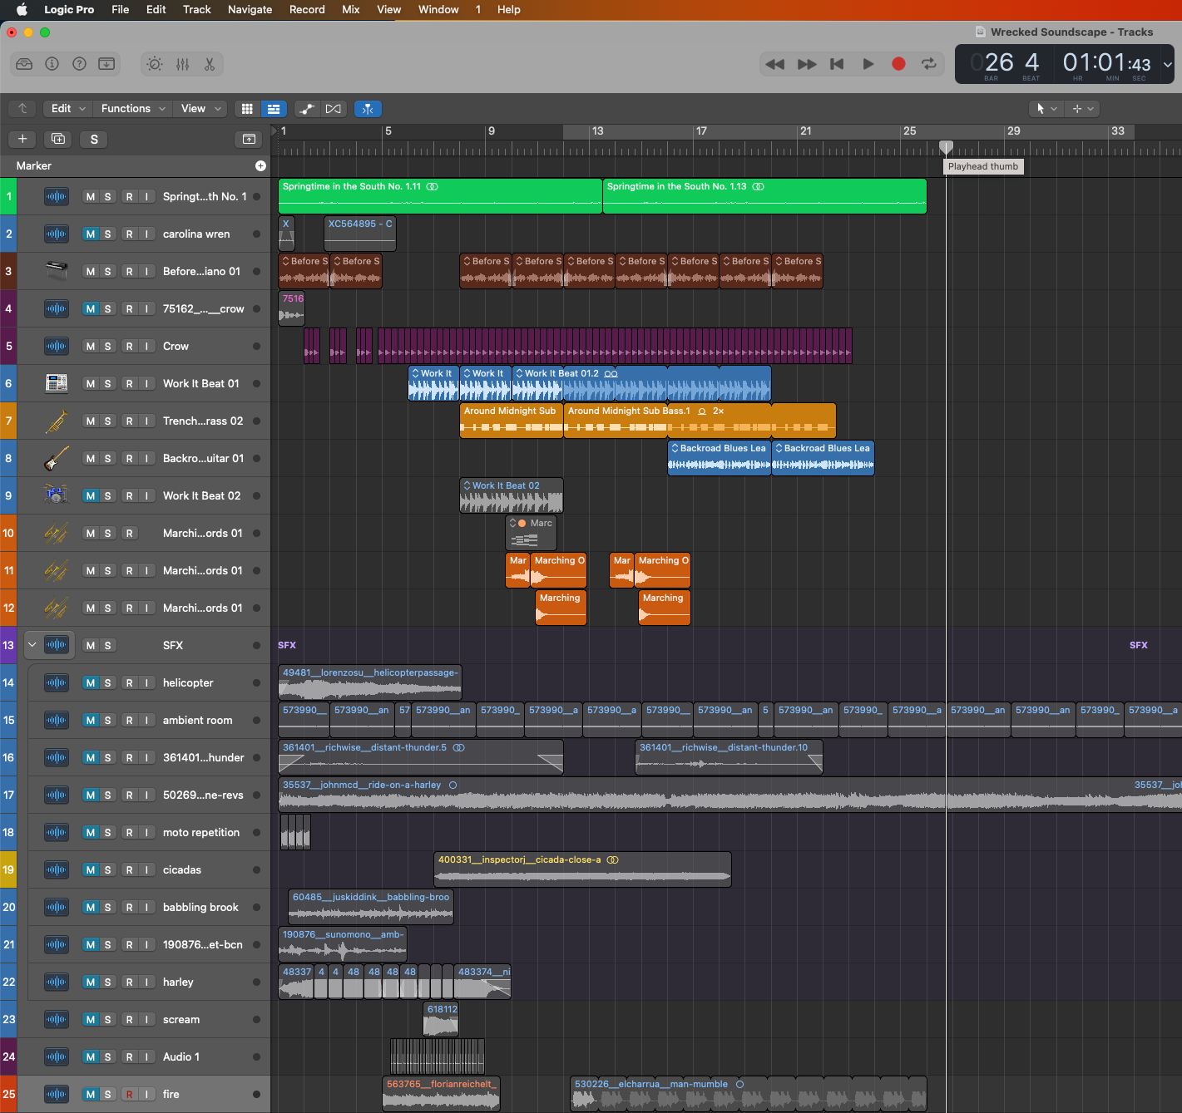The image size is (1182, 1113).
Task: Open Quick Help question mark icon
Action: coord(79,64)
